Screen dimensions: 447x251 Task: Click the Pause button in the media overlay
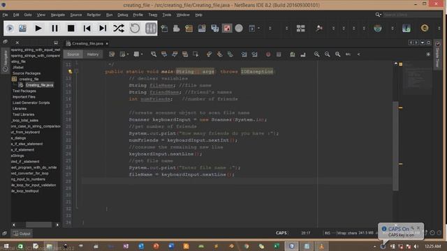(54, 28)
